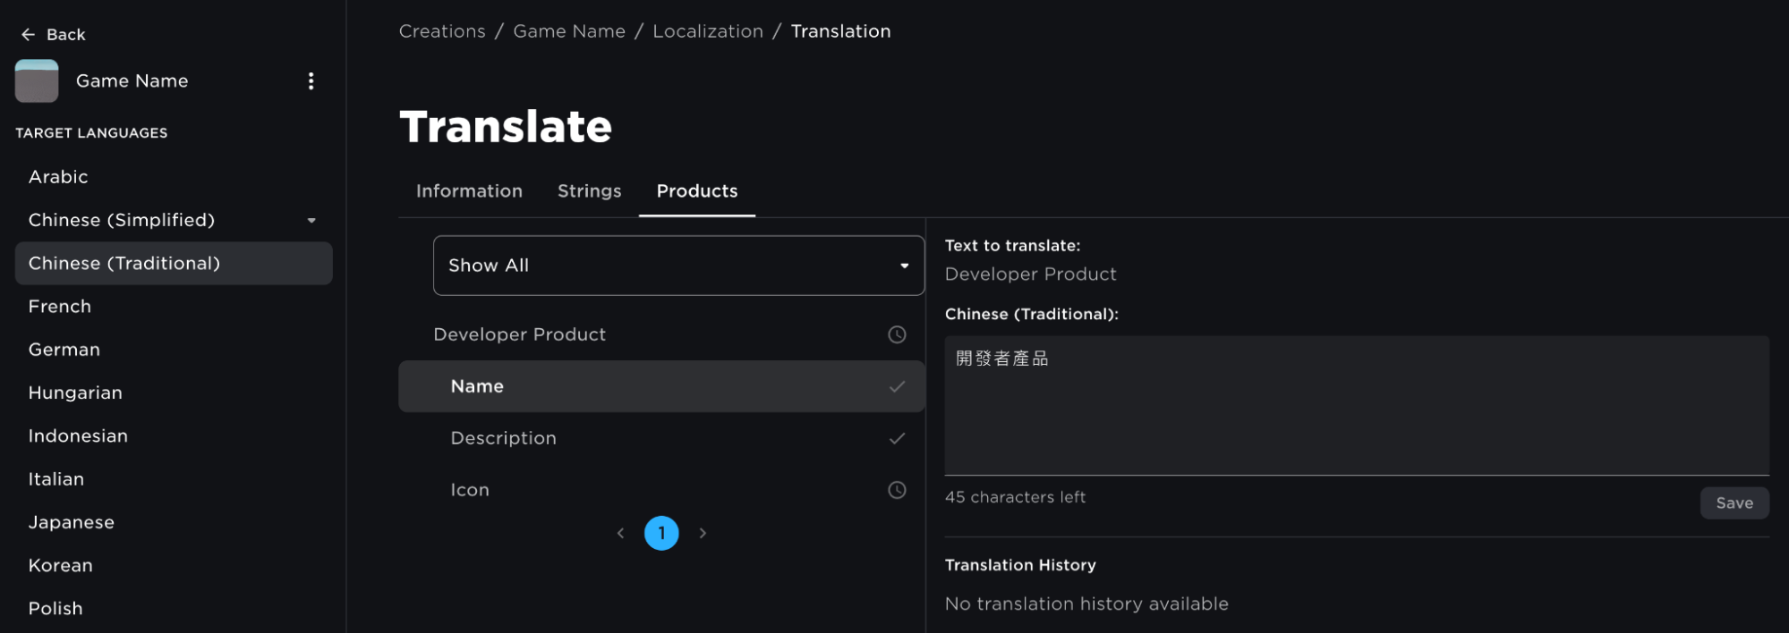Click the checkmark icon on Name row
This screenshot has height=633, width=1789.
[896, 386]
